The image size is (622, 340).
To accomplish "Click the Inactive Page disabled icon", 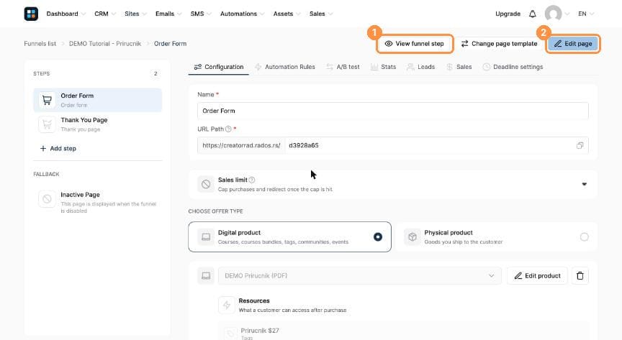I will (47, 199).
